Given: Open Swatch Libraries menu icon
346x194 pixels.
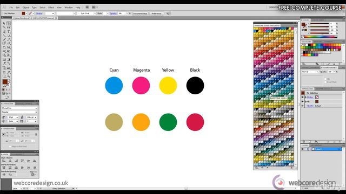Looking at the screenshot, I should [304, 64].
